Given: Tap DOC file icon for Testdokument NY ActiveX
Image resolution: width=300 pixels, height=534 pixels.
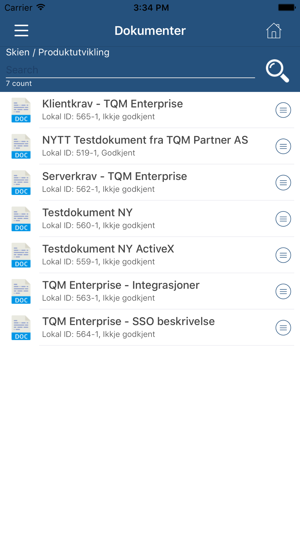Looking at the screenshot, I should pyautogui.click(x=21, y=255).
